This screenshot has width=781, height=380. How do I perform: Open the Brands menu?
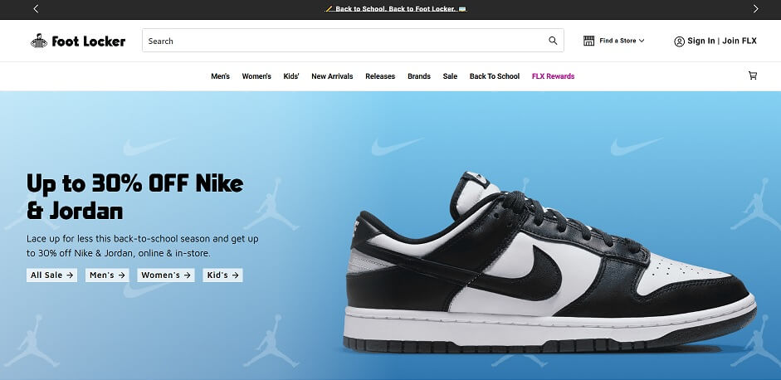pyautogui.click(x=419, y=76)
